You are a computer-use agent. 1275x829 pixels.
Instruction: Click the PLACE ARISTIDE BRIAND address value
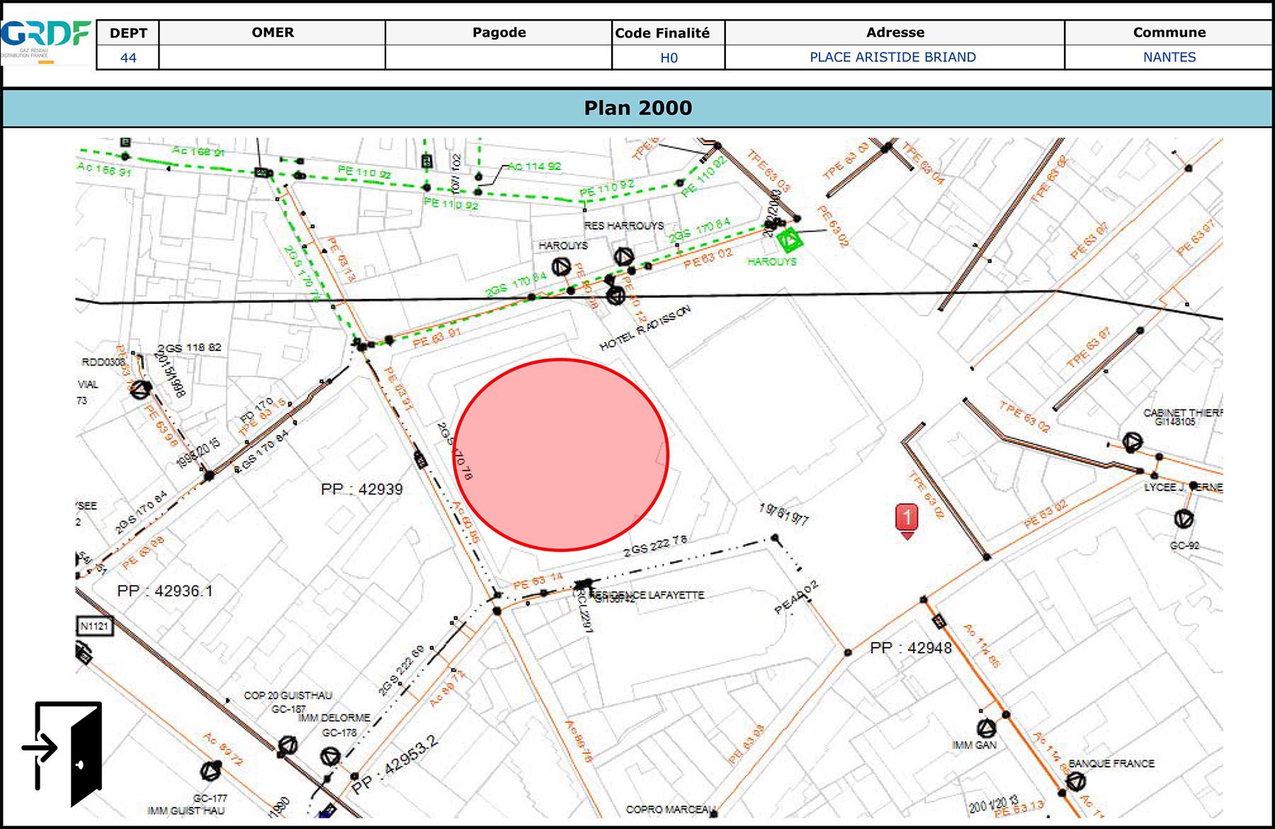pyautogui.click(x=893, y=57)
